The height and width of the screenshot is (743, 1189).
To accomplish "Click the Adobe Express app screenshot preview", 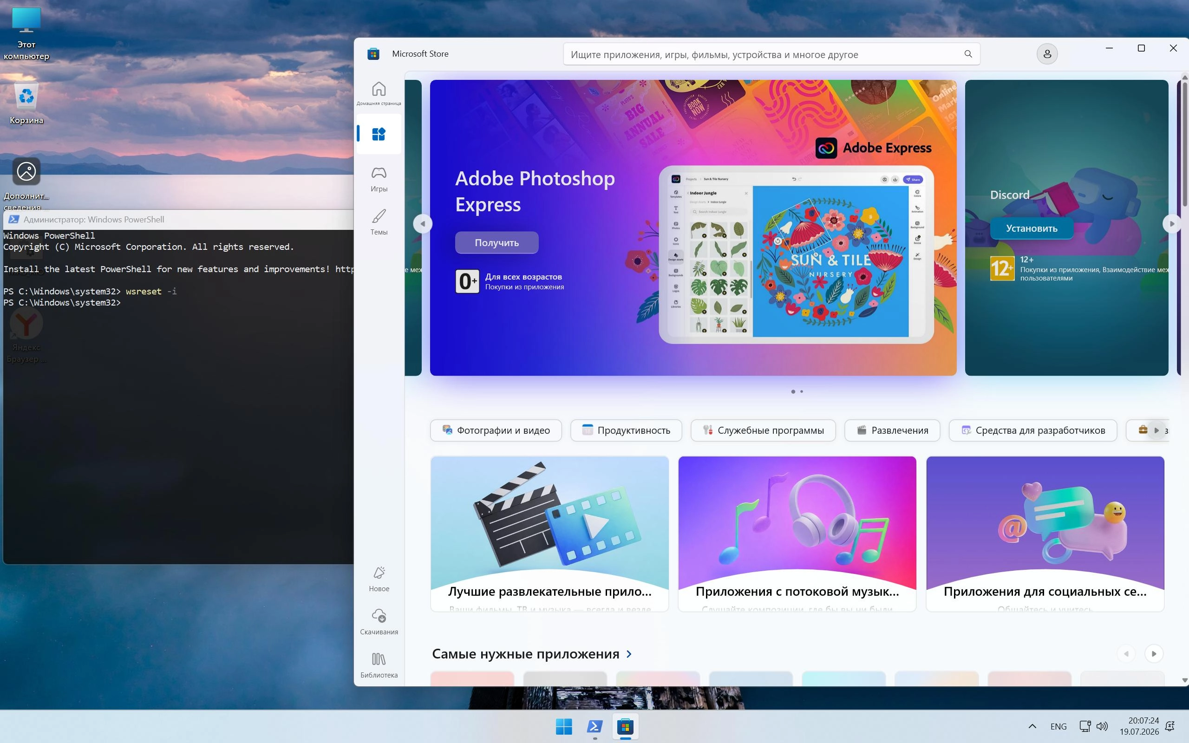I will coord(796,254).
